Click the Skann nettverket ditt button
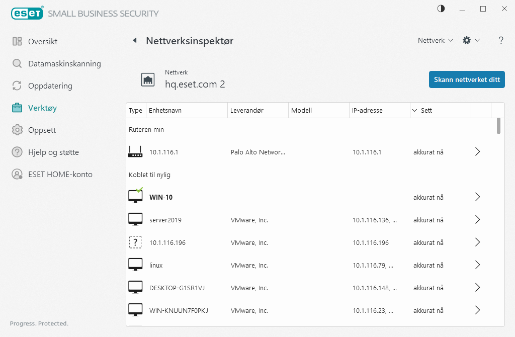Viewport: 515px width, 337px height. click(x=466, y=79)
